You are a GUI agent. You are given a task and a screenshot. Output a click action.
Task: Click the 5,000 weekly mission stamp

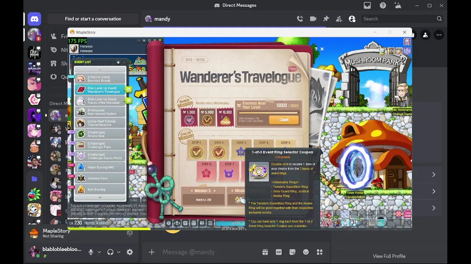pos(207,117)
